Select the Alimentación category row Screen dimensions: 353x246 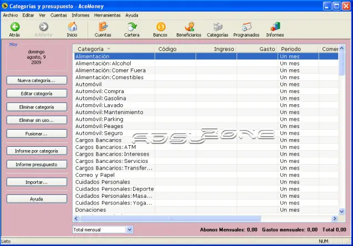tap(206, 57)
